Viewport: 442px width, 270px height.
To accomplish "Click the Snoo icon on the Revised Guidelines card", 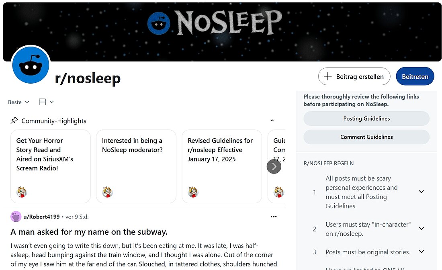I will pos(193,192).
